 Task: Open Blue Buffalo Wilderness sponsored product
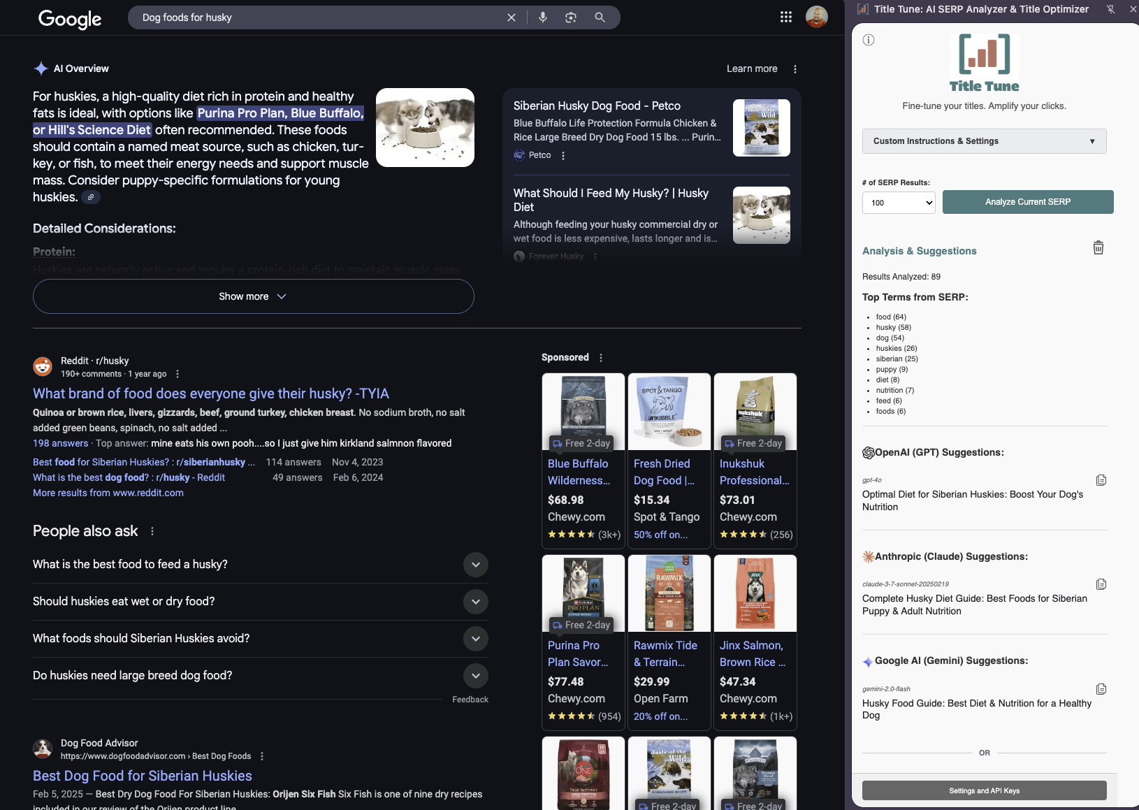[583, 460]
